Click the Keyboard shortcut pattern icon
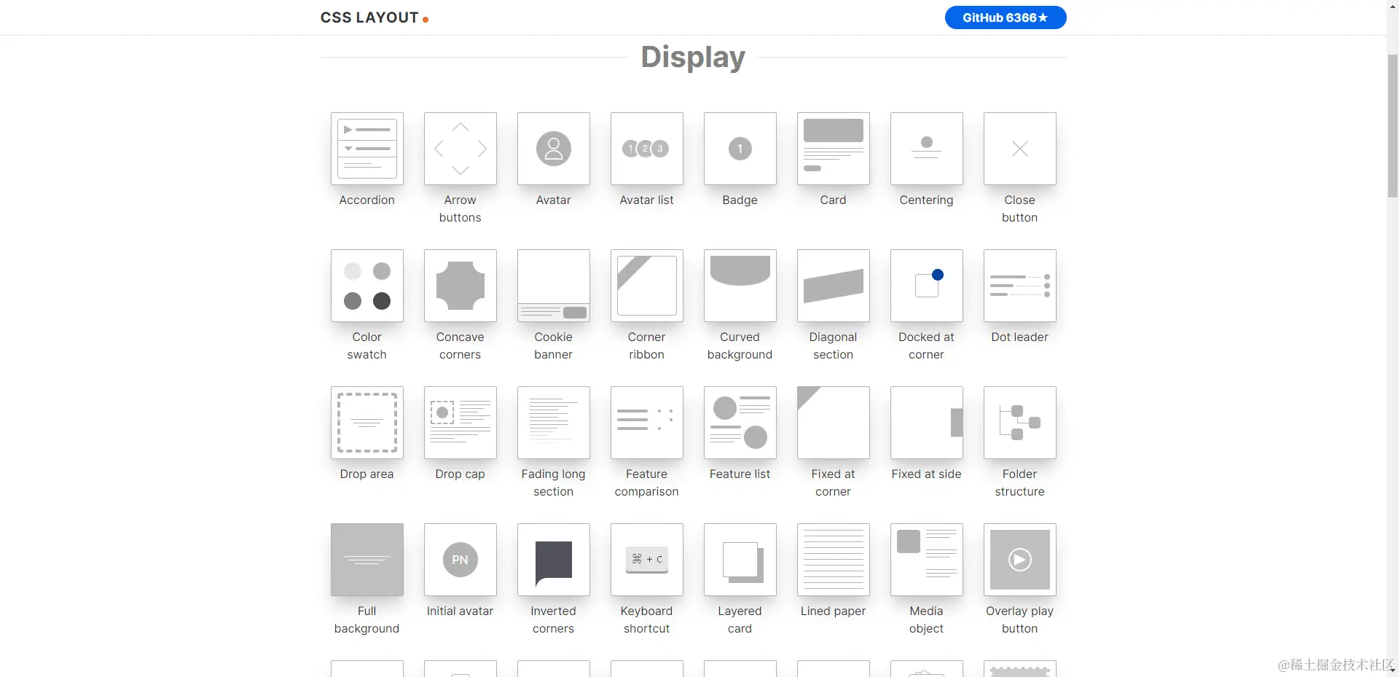The image size is (1399, 677). pyautogui.click(x=647, y=560)
